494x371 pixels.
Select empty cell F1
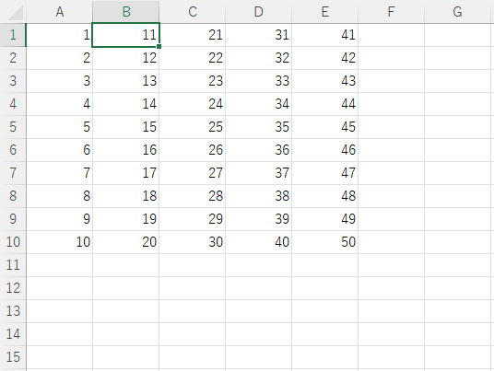click(392, 35)
